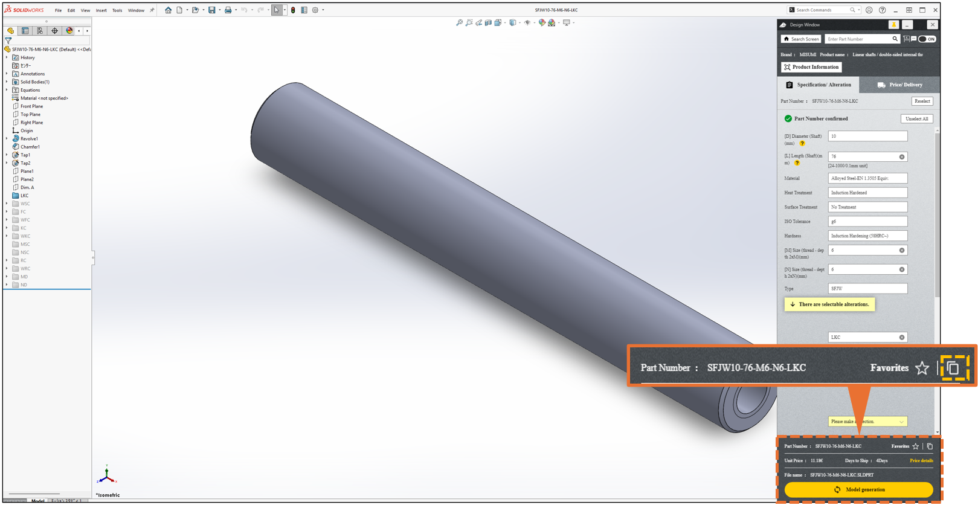Viewport: 978px width, 505px height.
Task: Click the Zoom to Fit icon
Action: pos(459,23)
